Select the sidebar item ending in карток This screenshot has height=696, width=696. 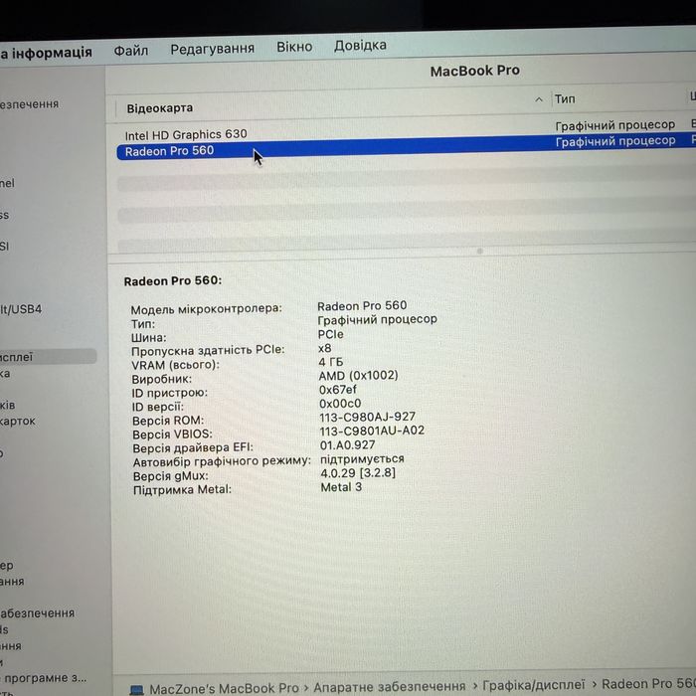pos(17,421)
